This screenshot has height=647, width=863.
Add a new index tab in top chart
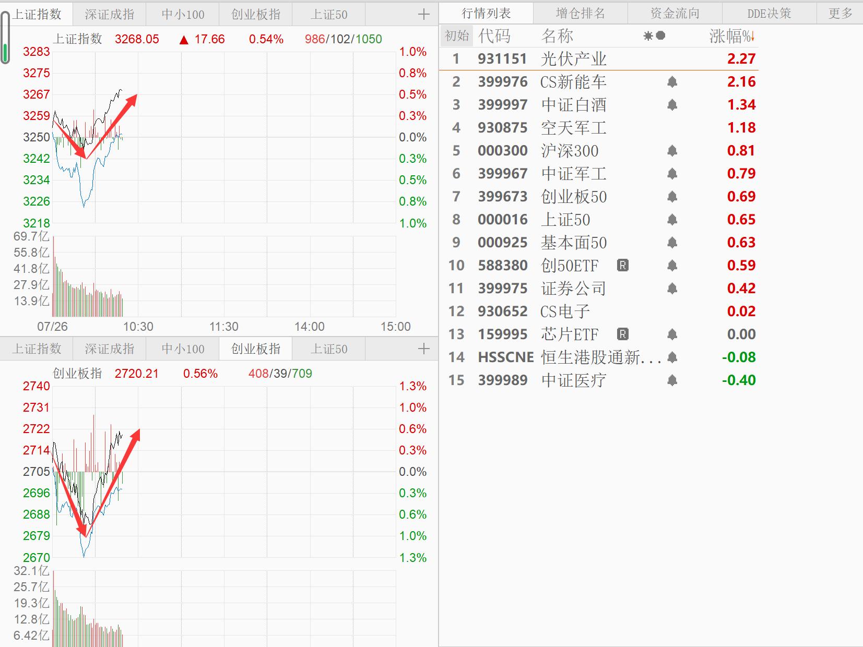[x=424, y=15]
